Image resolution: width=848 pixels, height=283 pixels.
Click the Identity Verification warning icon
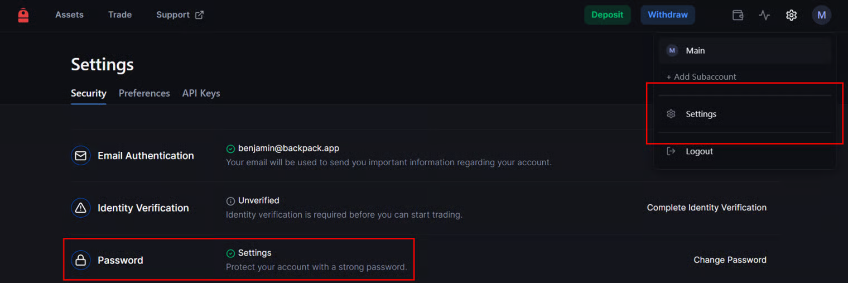tap(81, 208)
